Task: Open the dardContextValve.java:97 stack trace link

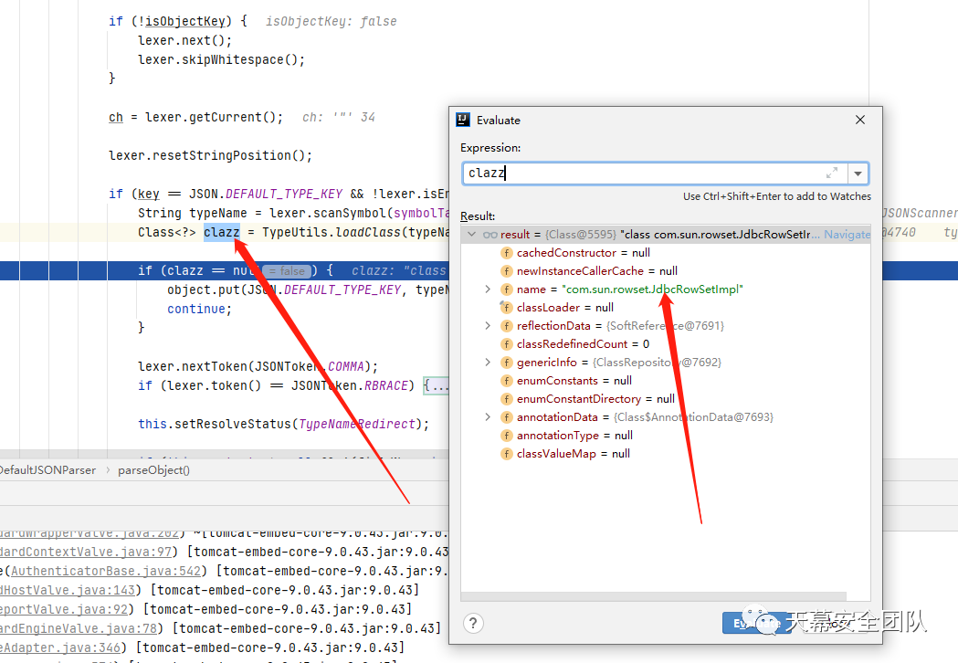Action: 86,552
